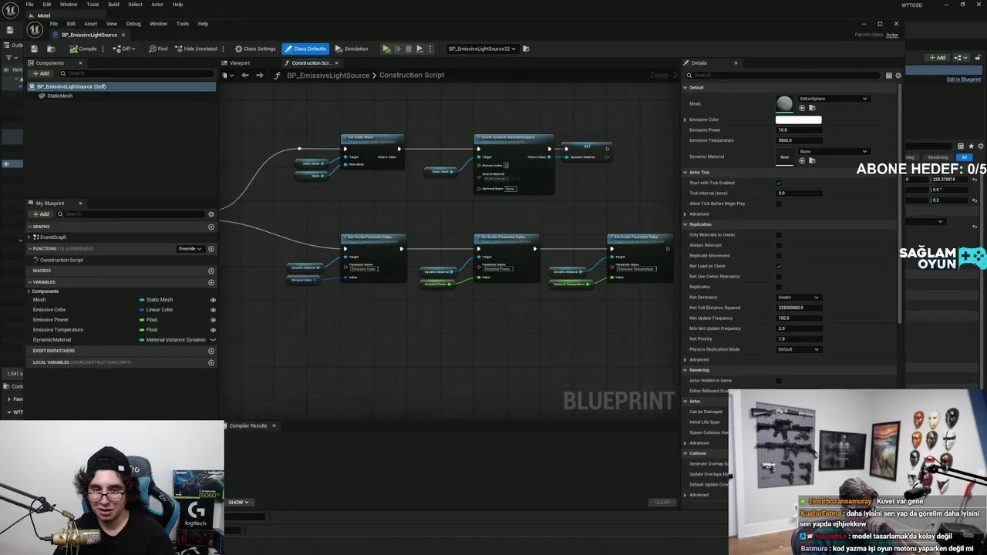Image resolution: width=987 pixels, height=555 pixels.
Task: Open My Blueprint settings gear
Action: pyautogui.click(x=211, y=214)
